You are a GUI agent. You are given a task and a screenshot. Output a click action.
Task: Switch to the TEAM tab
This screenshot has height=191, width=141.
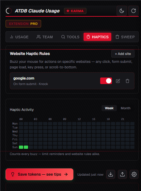click(x=45, y=37)
